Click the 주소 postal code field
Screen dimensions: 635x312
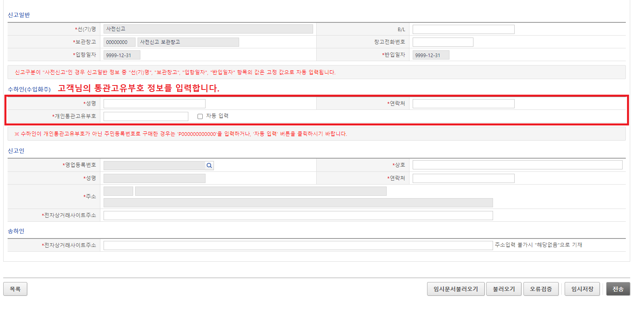click(118, 191)
